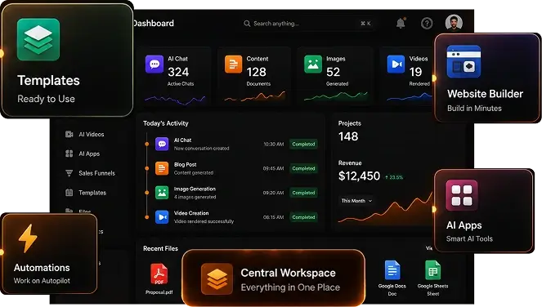This screenshot has height=307, width=542.
Task: Click the "148" Projects value
Action: 348,136
